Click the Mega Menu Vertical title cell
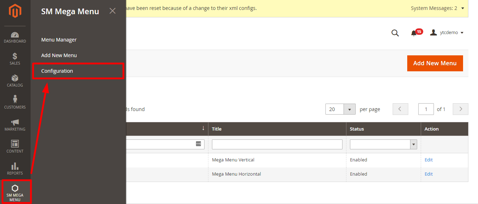478x204 pixels. pos(233,160)
